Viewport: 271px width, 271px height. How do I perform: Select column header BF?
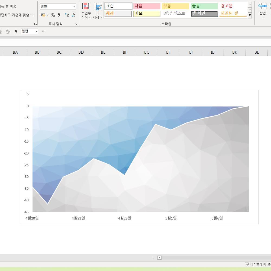(x=125, y=52)
